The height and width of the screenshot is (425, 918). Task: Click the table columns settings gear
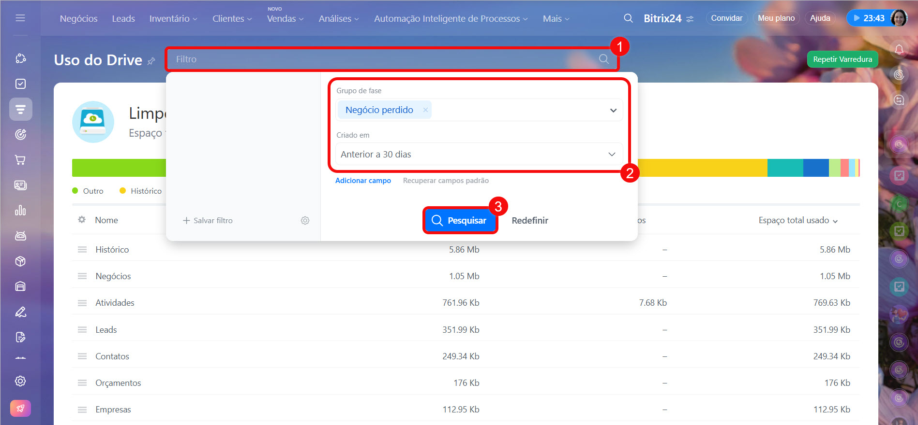coord(82,220)
